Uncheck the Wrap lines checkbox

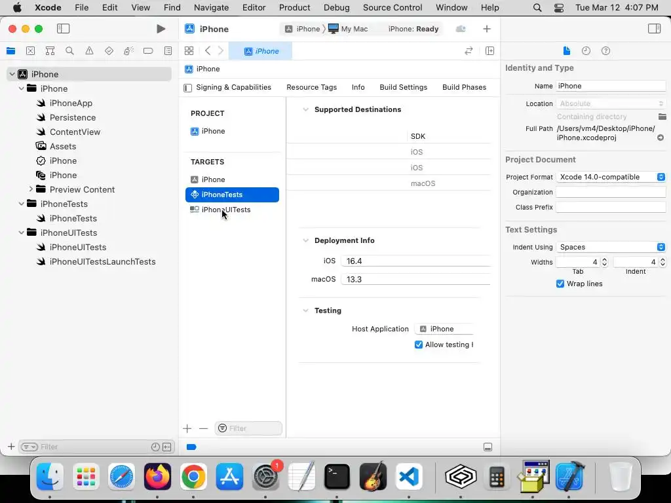pos(560,284)
